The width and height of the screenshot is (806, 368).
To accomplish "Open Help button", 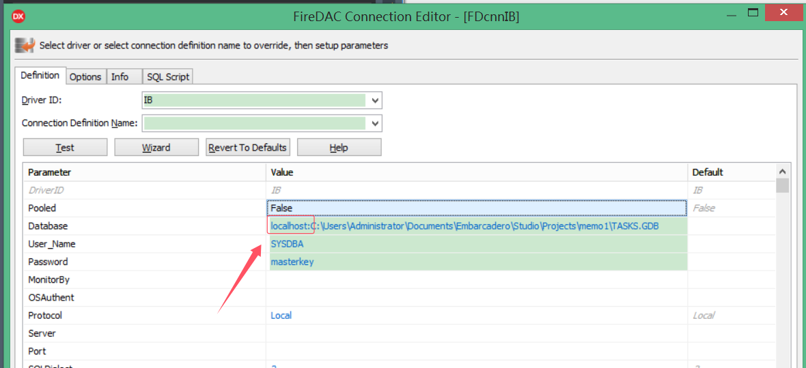I will (x=339, y=148).
